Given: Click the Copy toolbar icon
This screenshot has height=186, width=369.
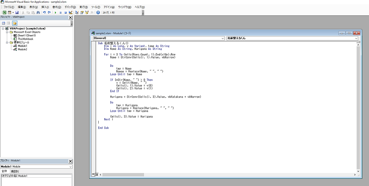Looking at the screenshot, I should pyautogui.click(x=28, y=12).
